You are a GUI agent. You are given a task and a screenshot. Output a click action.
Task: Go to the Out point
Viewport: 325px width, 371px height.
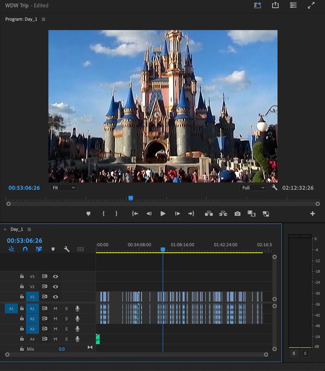coord(191,214)
